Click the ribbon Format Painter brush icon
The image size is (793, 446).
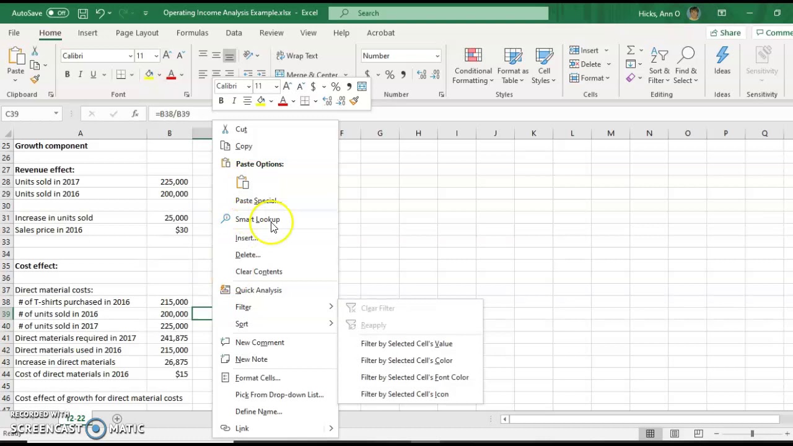click(35, 79)
